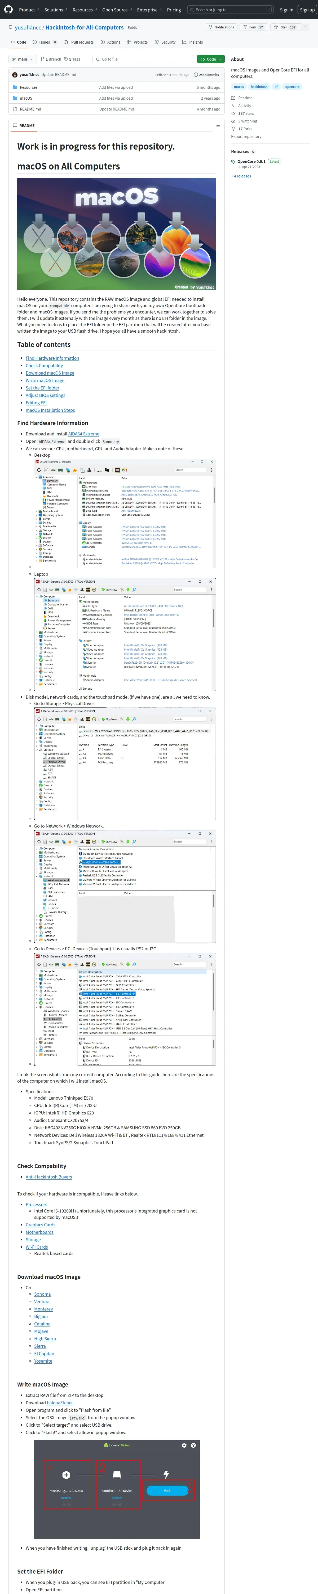Open the main branch selector
This screenshot has height=1594, width=318.
click(23, 59)
